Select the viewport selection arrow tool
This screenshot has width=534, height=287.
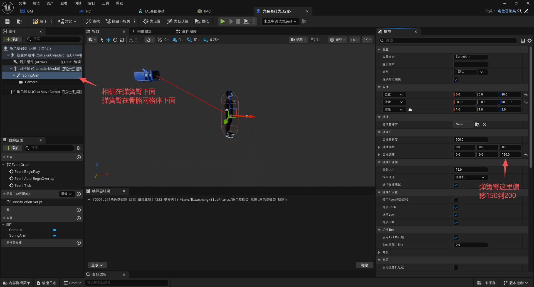click(102, 40)
